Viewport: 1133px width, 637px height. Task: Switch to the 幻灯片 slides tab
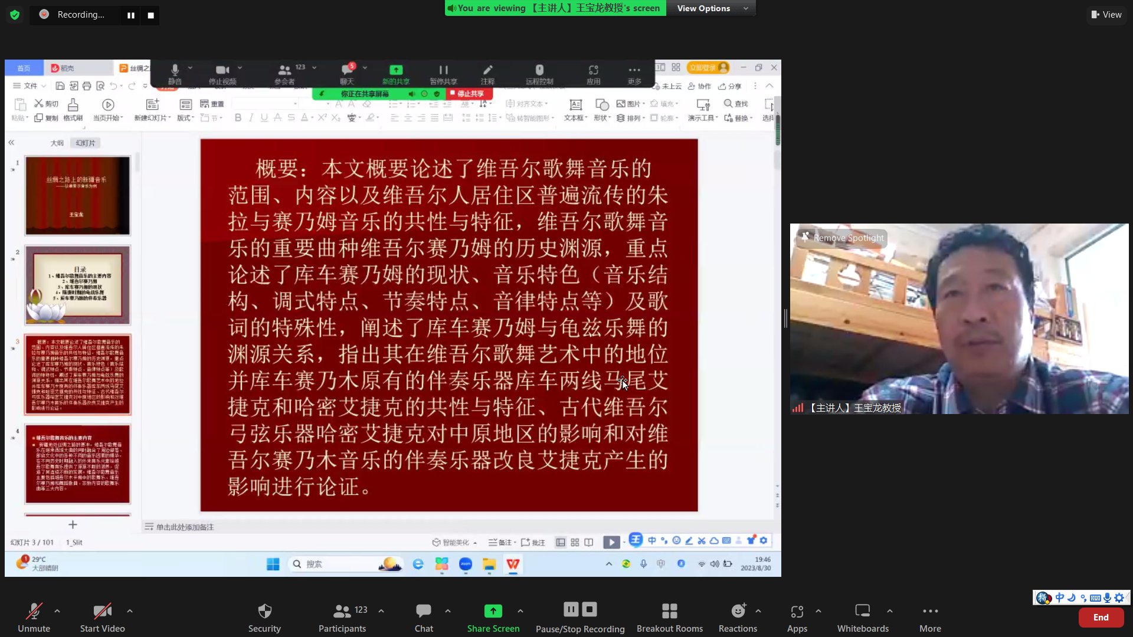(x=85, y=143)
